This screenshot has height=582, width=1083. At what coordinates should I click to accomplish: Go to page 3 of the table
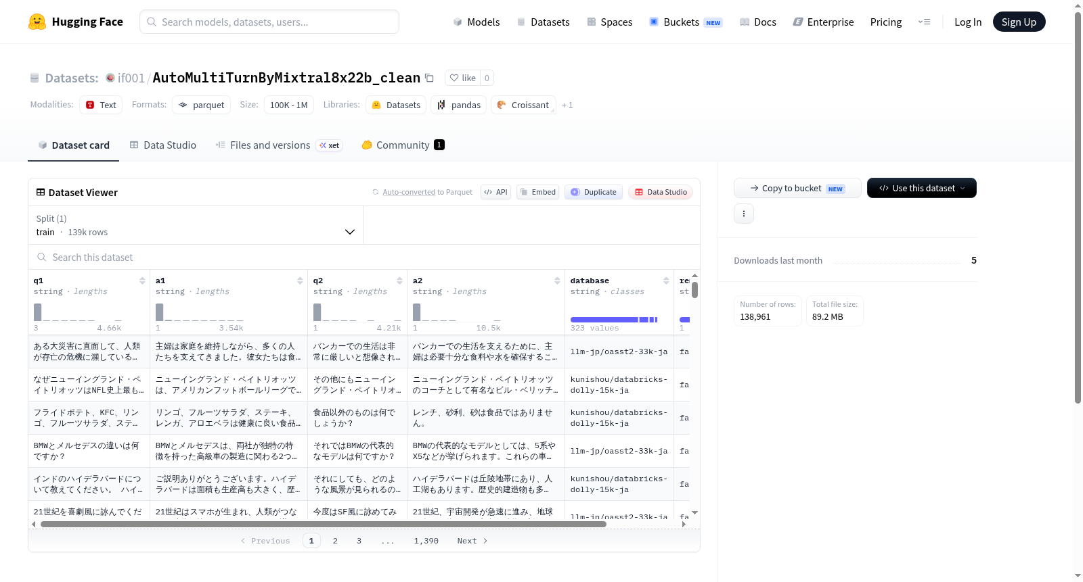(359, 541)
